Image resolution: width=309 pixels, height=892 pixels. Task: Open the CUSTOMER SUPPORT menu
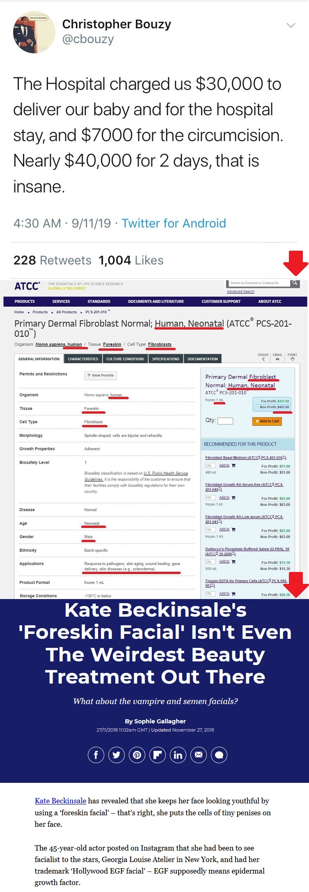pos(221,302)
